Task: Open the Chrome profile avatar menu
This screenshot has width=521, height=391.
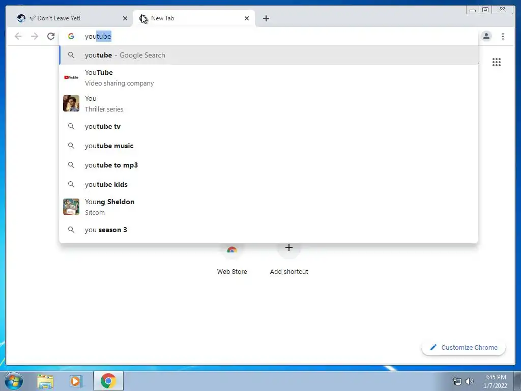Action: point(486,36)
